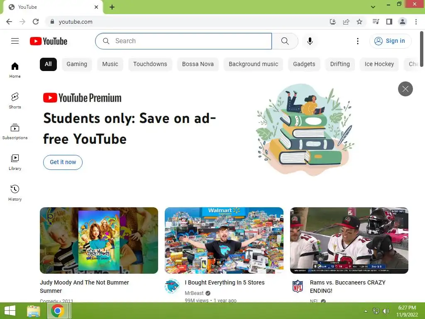Select the Gaming filter chip
Viewport: 425px width, 319px height.
[x=77, y=64]
